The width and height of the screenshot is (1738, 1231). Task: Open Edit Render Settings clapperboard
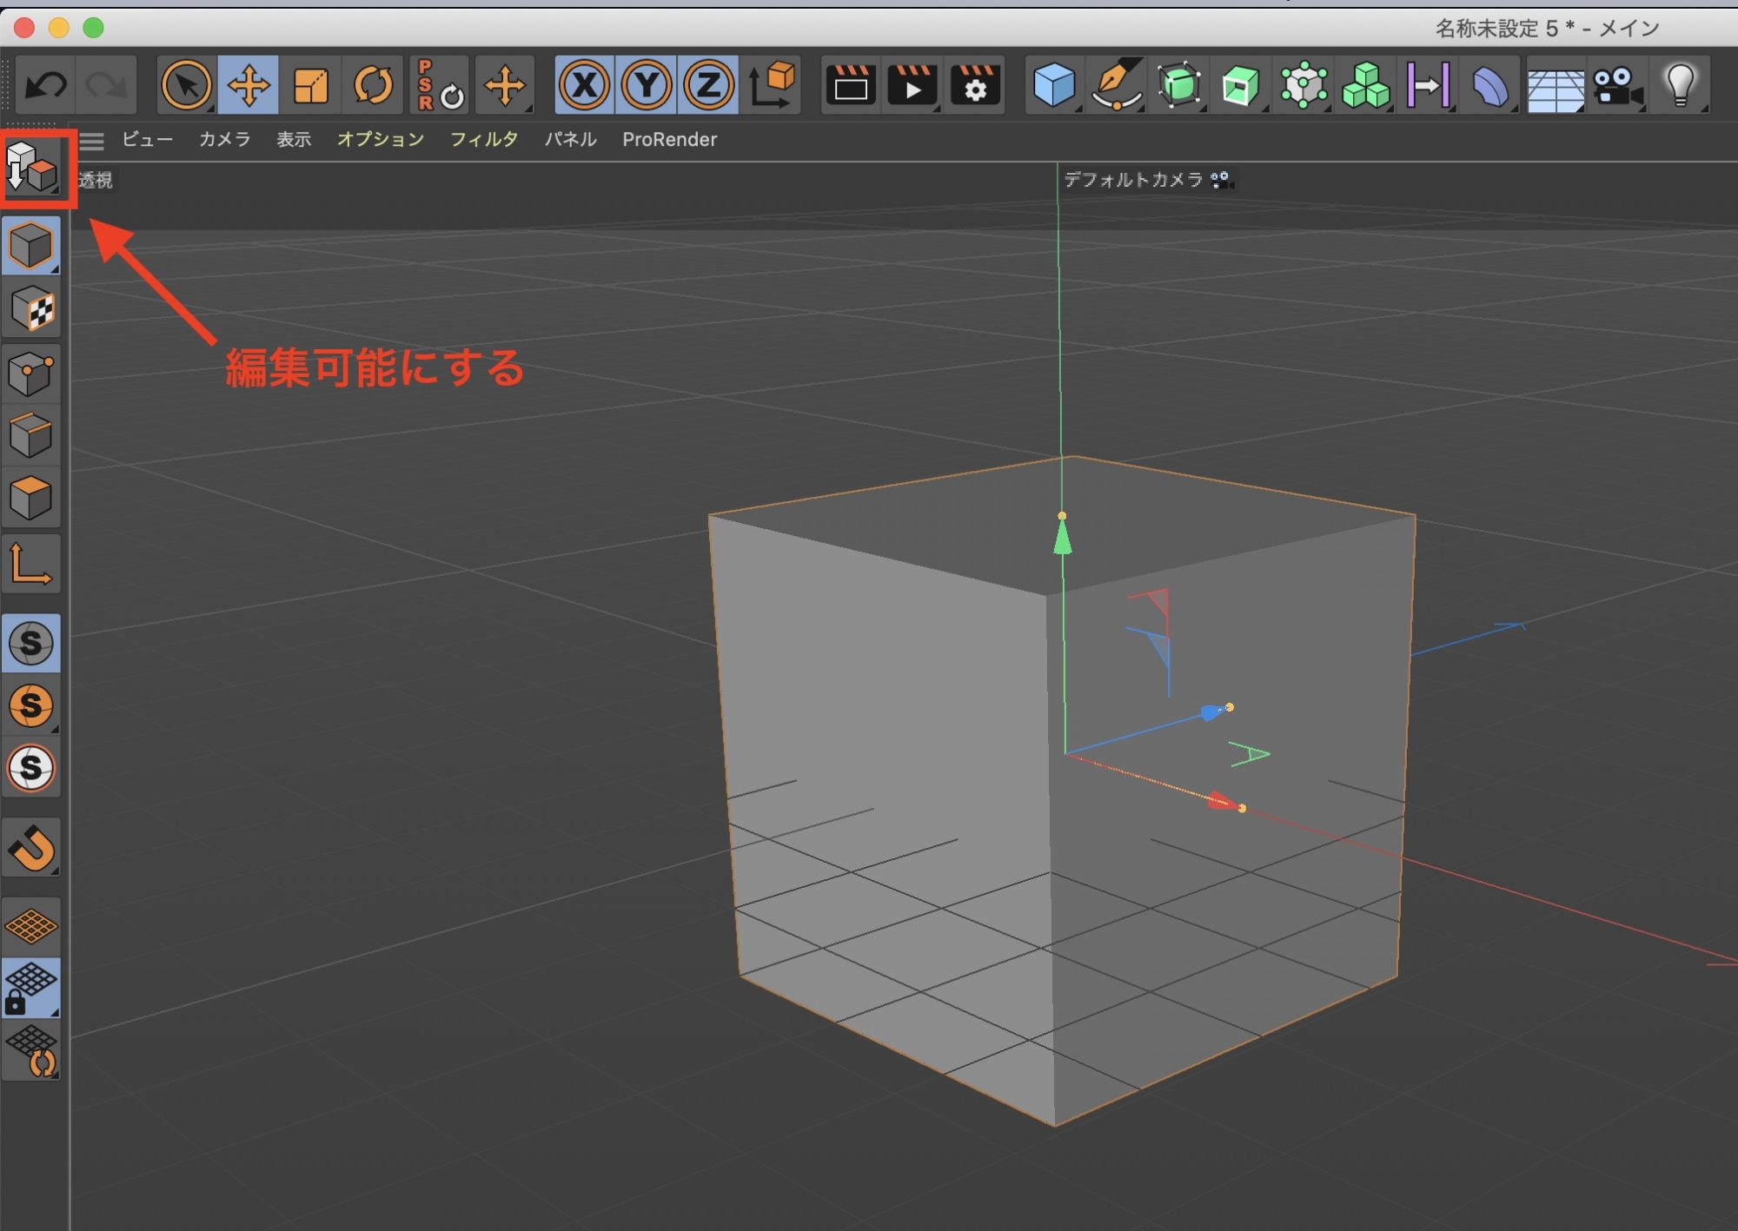(x=975, y=85)
